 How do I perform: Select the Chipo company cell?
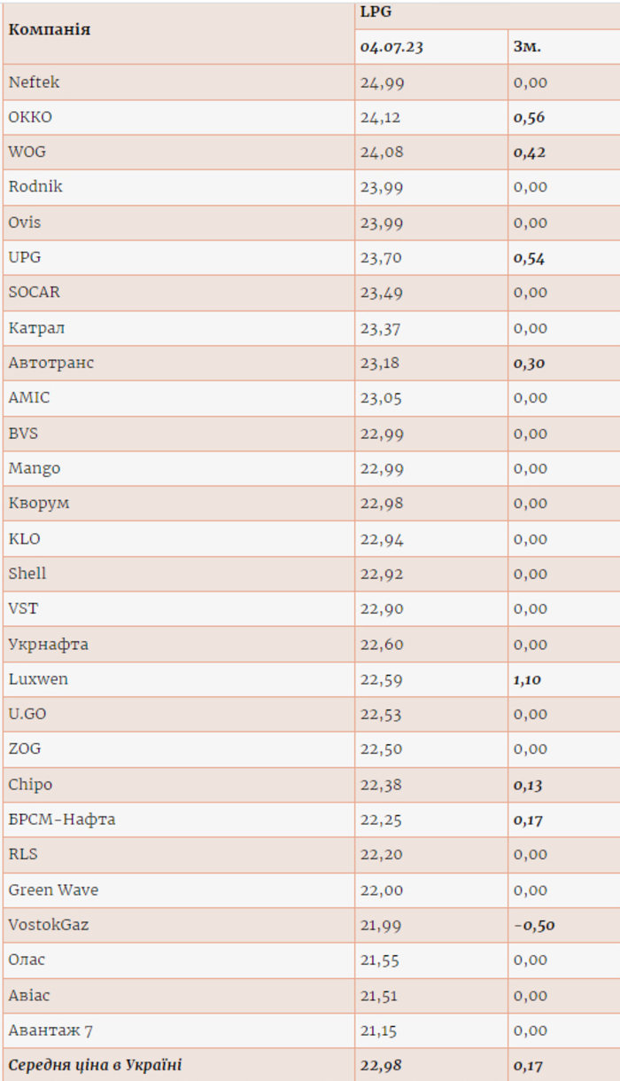(x=30, y=785)
